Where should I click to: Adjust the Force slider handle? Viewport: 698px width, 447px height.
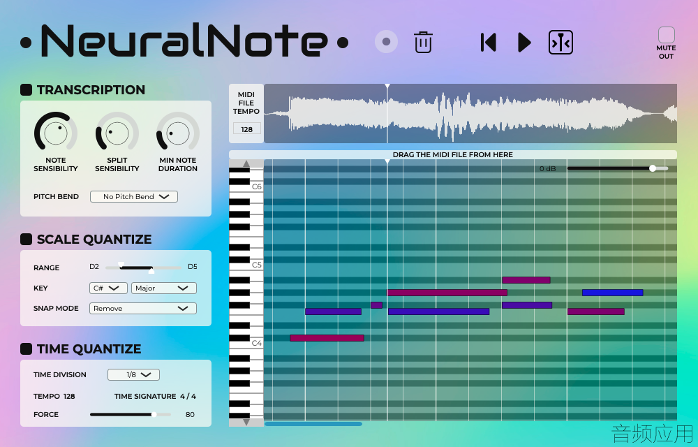point(154,414)
